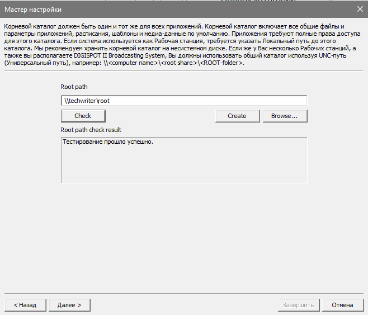Go back with the Назад button

(25, 305)
